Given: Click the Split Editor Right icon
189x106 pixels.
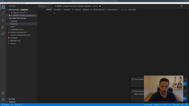Looking at the screenshot, I should click(x=182, y=6).
